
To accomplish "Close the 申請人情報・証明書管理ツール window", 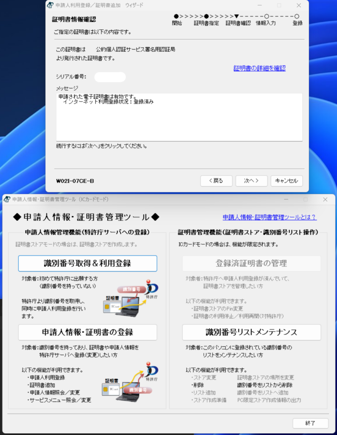I will [325, 199].
